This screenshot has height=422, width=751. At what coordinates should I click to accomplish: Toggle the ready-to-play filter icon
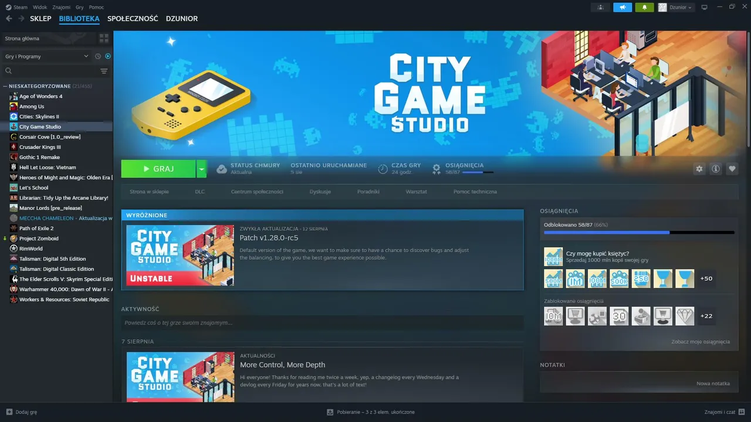108,56
